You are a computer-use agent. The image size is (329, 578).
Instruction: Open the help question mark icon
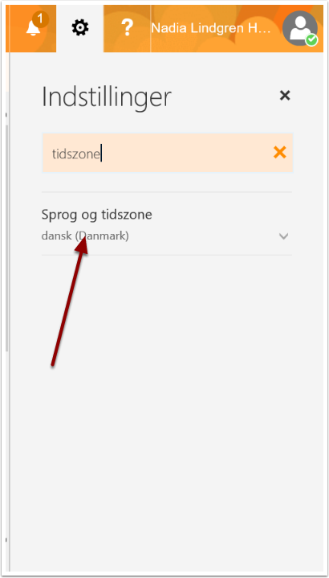coord(127,28)
